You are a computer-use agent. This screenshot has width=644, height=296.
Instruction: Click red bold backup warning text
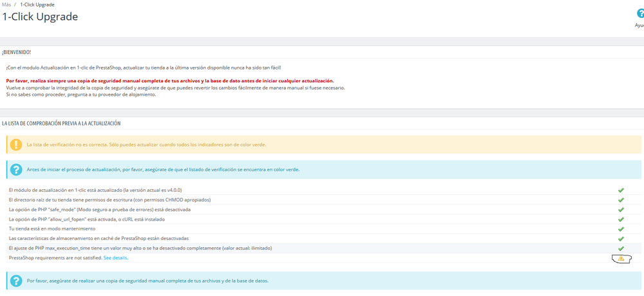coord(170,81)
